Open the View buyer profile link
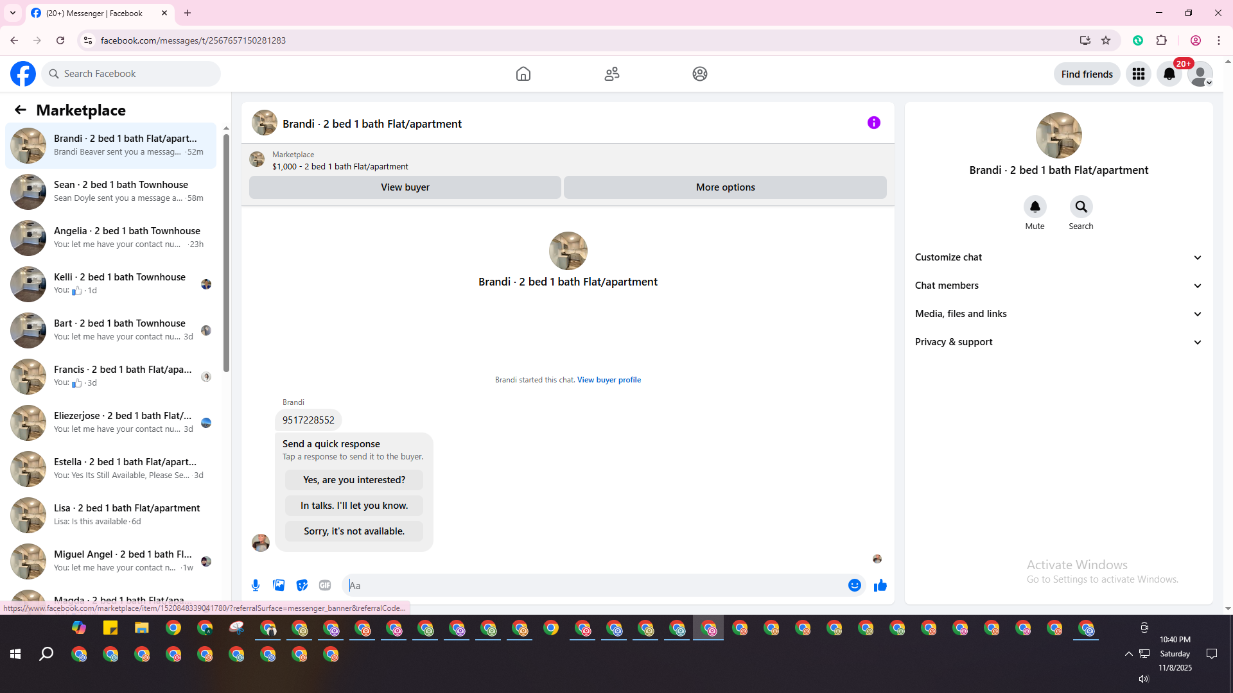 tap(609, 380)
